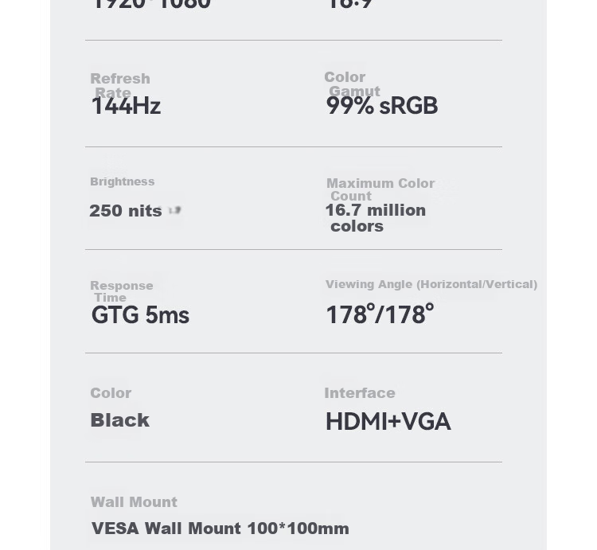Select the Black color value
This screenshot has width=597, height=550.
120,420
